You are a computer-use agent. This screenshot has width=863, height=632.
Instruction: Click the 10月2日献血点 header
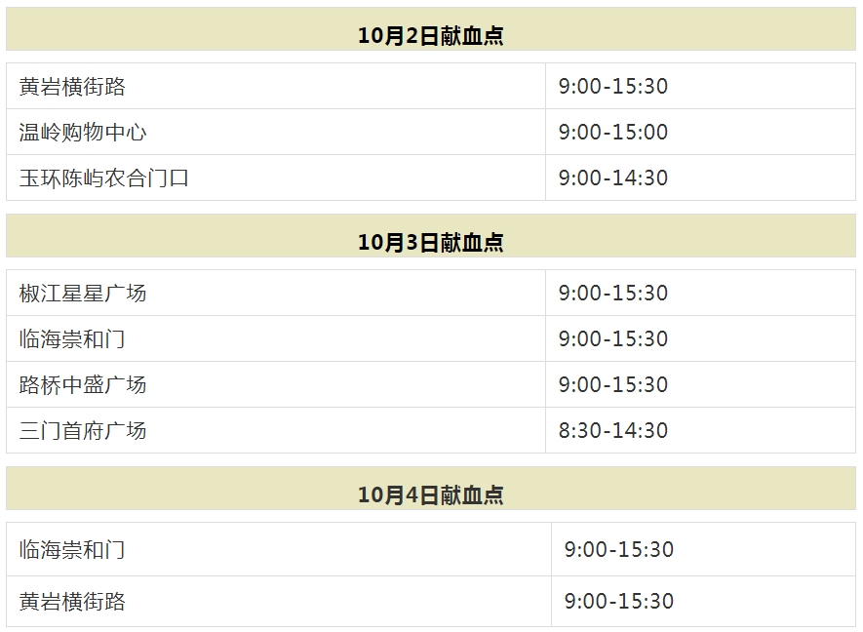click(430, 36)
